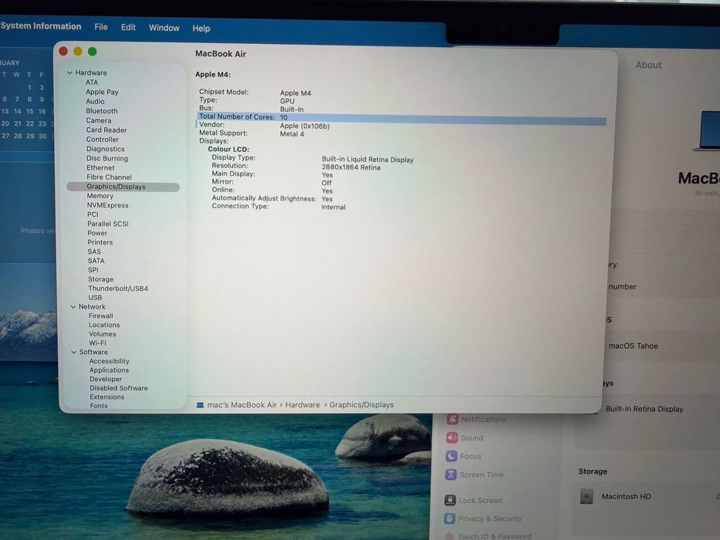Screen dimensions: 720x540
Task: Select the Focus moon icon
Action: 451,456
